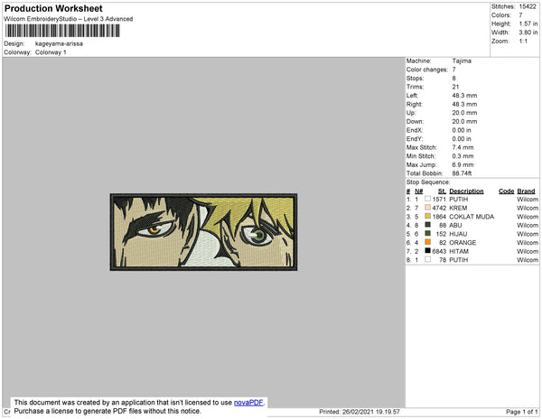Click the Code column header

[x=507, y=191]
